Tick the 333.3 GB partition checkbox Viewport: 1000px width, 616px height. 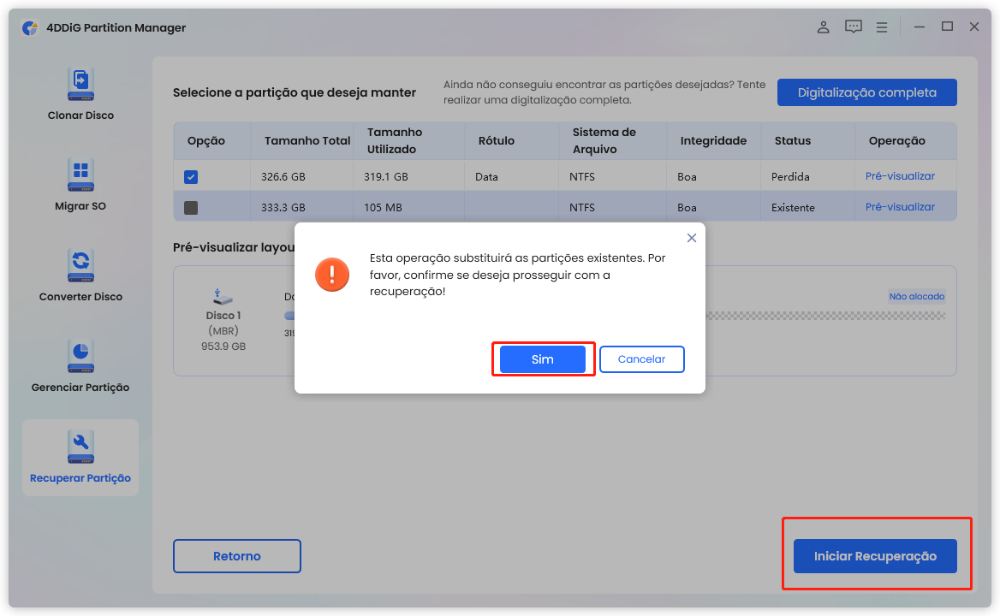click(x=191, y=208)
